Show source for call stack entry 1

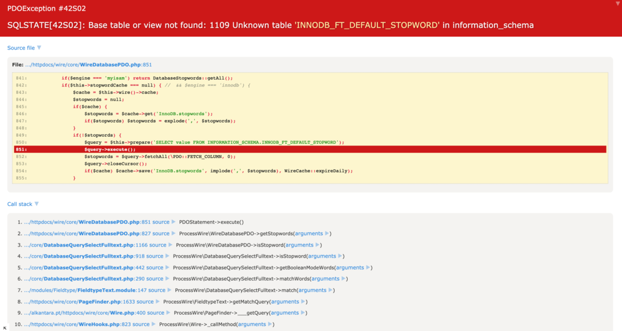[160, 222]
